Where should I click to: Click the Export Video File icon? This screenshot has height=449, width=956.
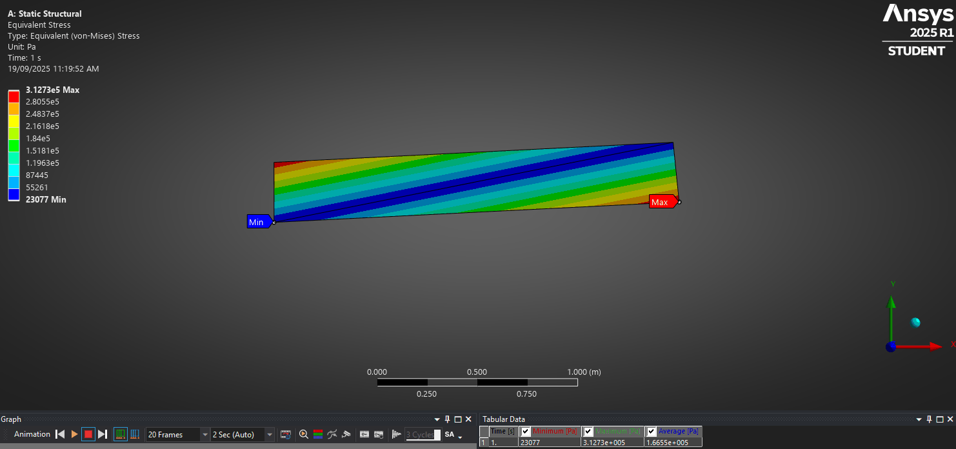[285, 434]
